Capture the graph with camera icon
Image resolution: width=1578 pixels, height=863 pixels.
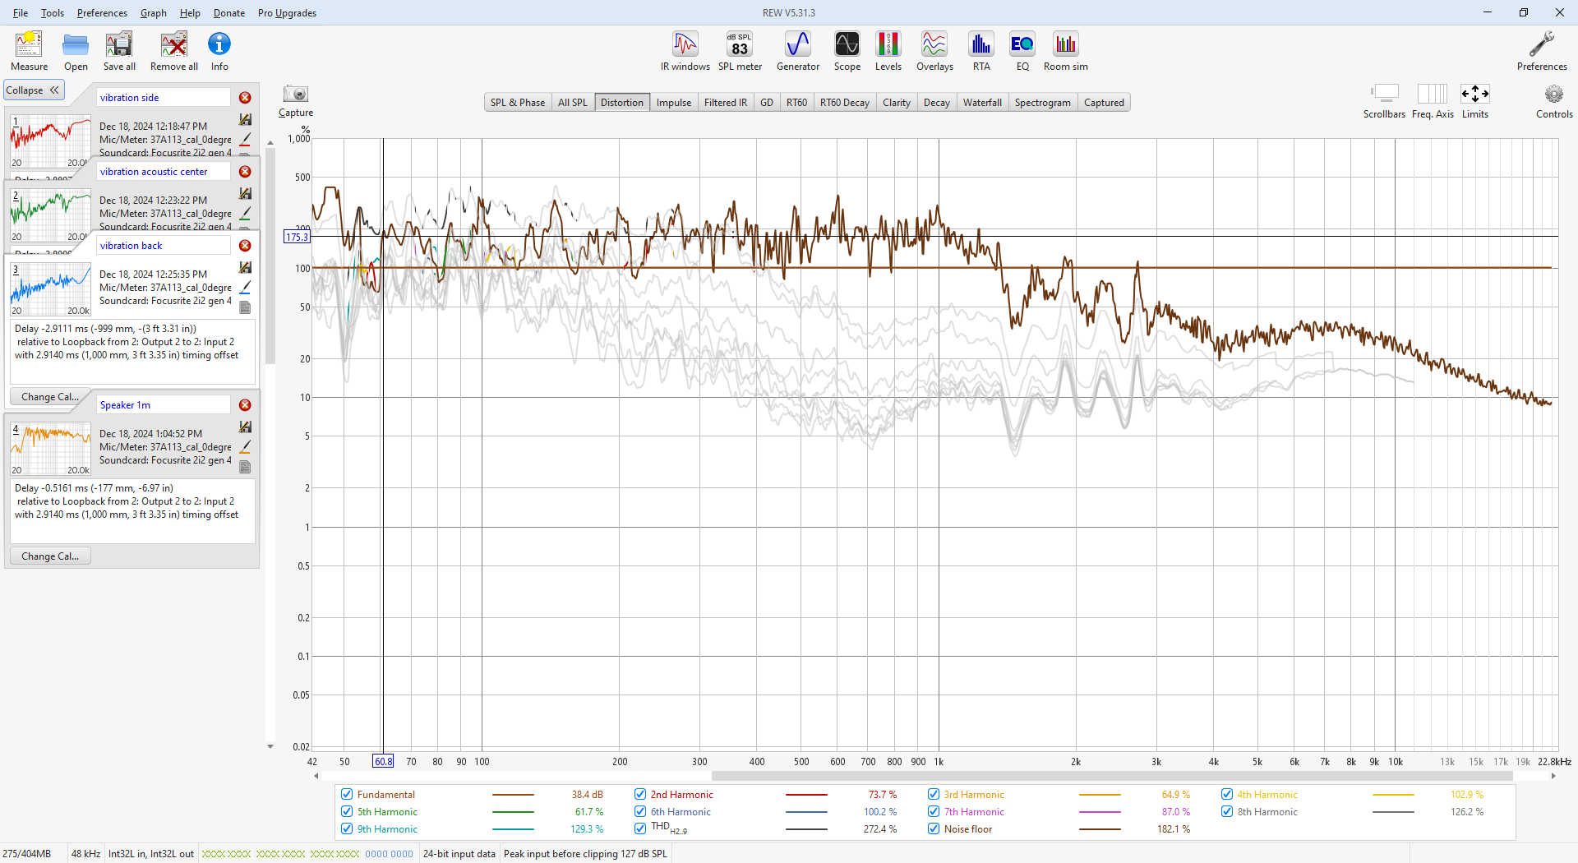tap(296, 94)
